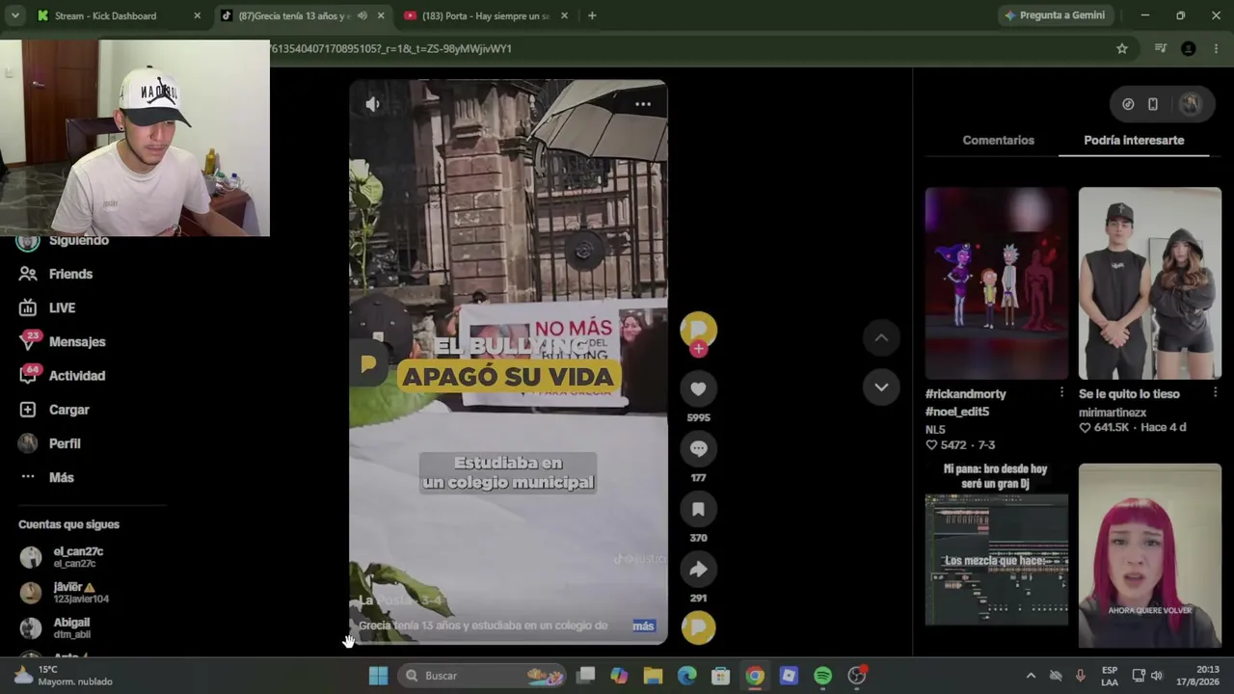Switch to the Kick Dashboard browser tab

click(x=106, y=15)
